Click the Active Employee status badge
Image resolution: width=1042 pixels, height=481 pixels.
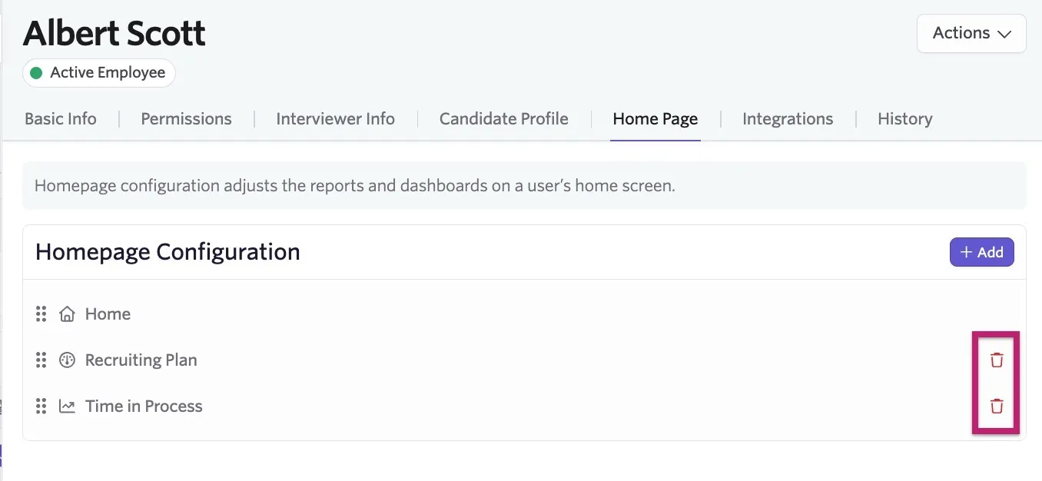pos(99,73)
